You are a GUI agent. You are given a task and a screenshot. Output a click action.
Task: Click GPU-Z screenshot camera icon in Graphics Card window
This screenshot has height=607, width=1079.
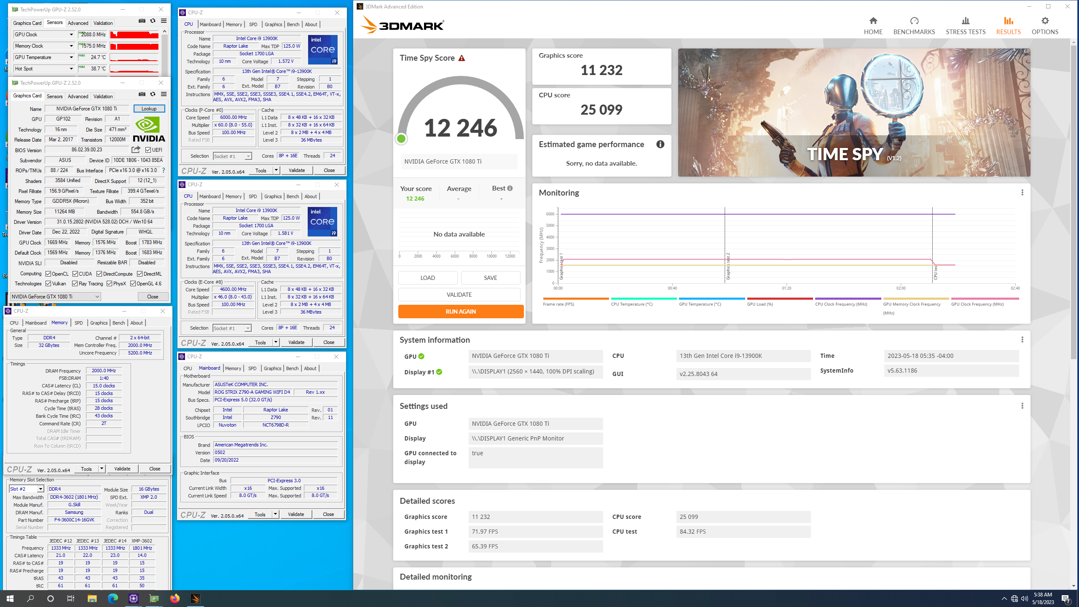pos(142,94)
